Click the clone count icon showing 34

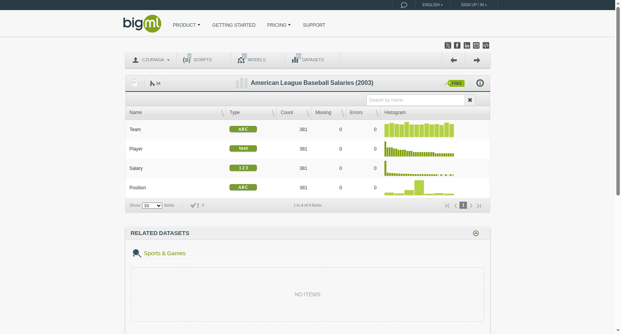pyautogui.click(x=155, y=83)
